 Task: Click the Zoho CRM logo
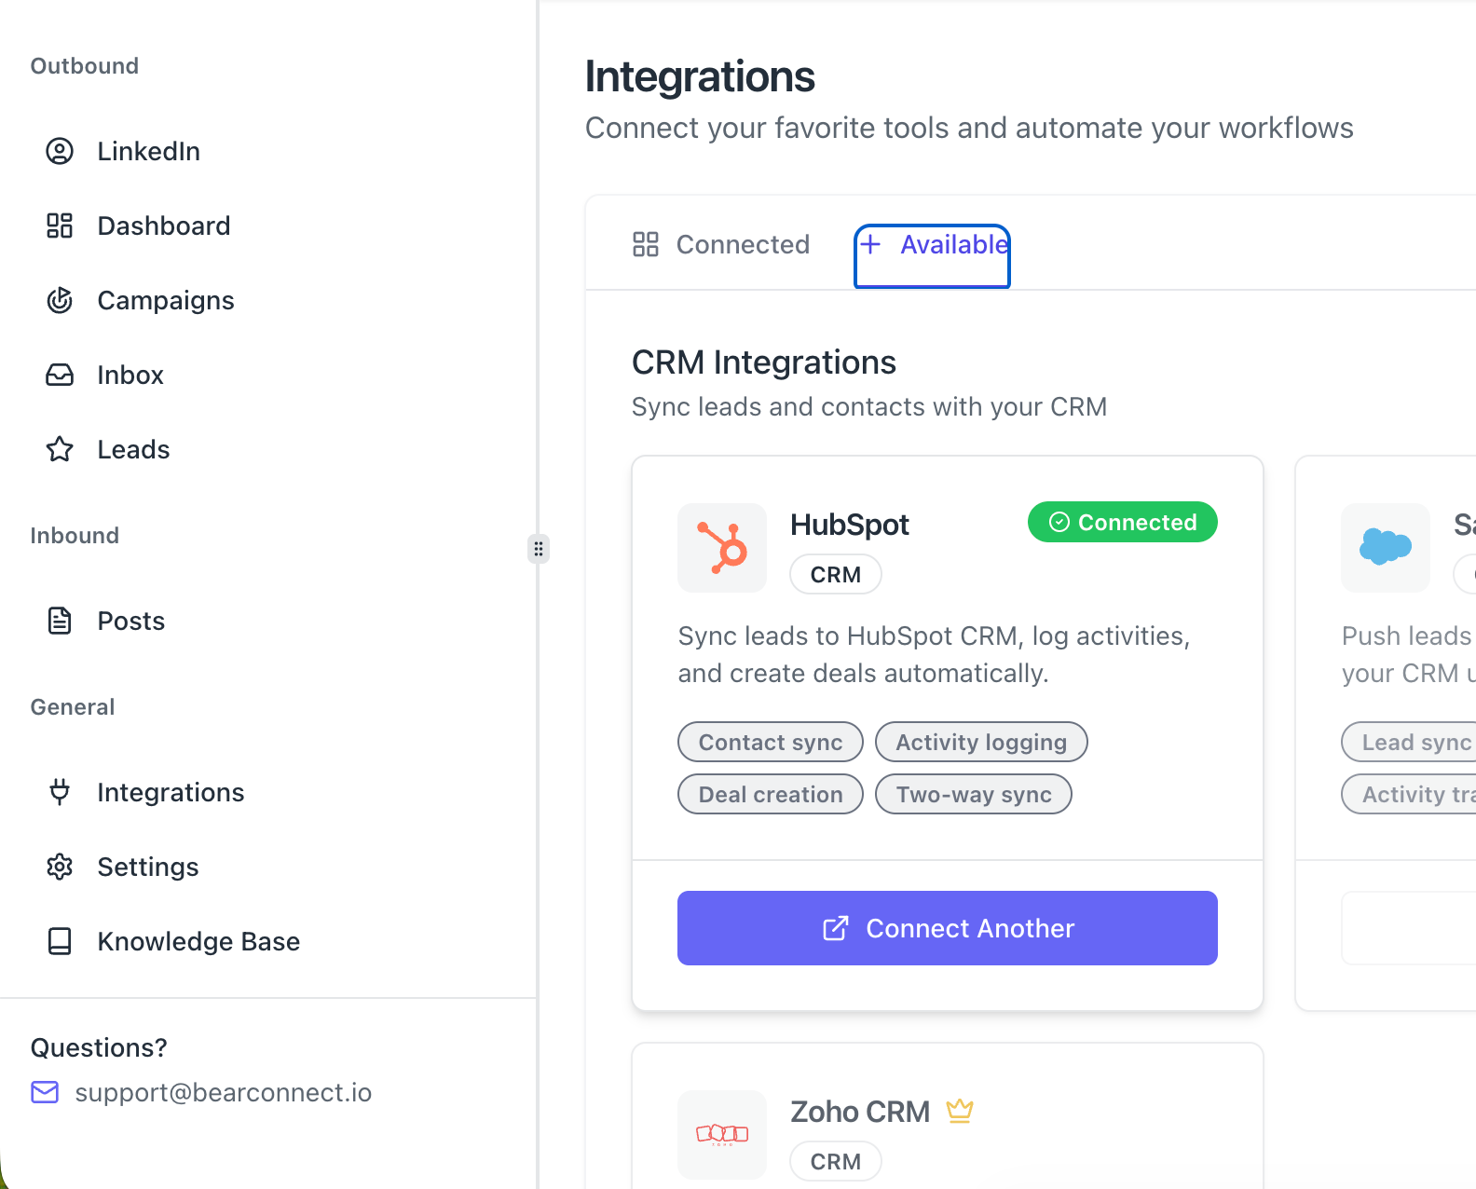pos(722,1134)
